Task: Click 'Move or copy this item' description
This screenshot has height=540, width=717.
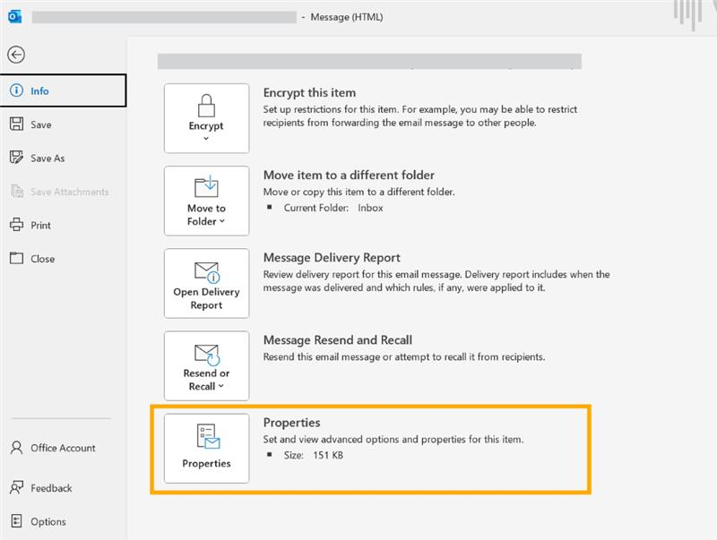Action: coord(359,192)
